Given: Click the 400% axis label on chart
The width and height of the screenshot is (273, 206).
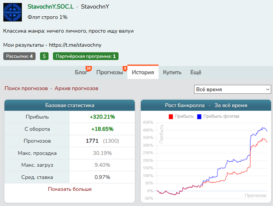Looking at the screenshot, I should tap(148, 130).
